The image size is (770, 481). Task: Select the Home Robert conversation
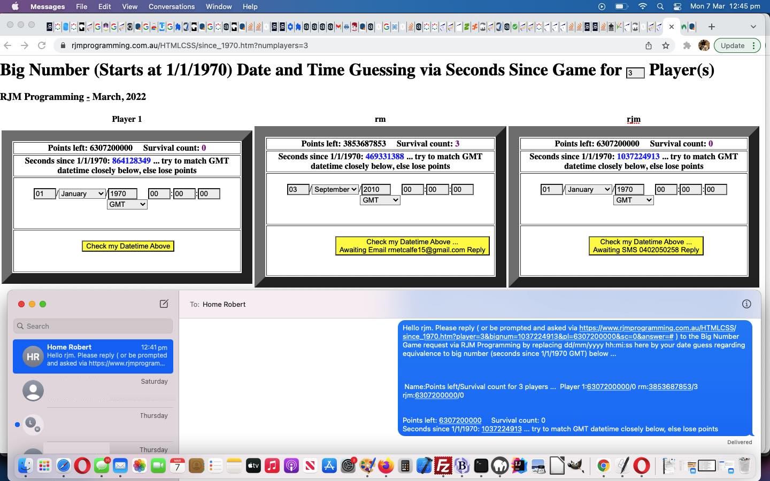(x=93, y=356)
